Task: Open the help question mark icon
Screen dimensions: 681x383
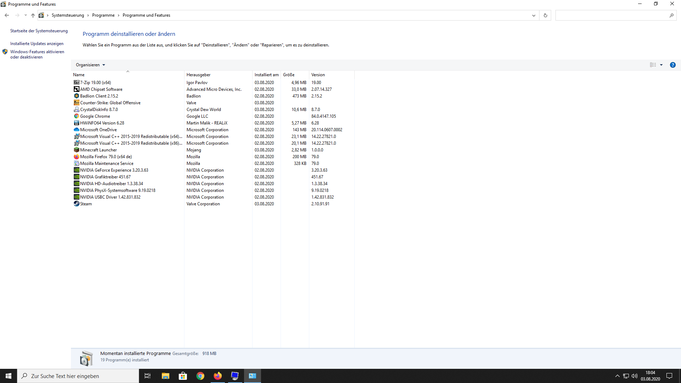Action: click(x=672, y=65)
